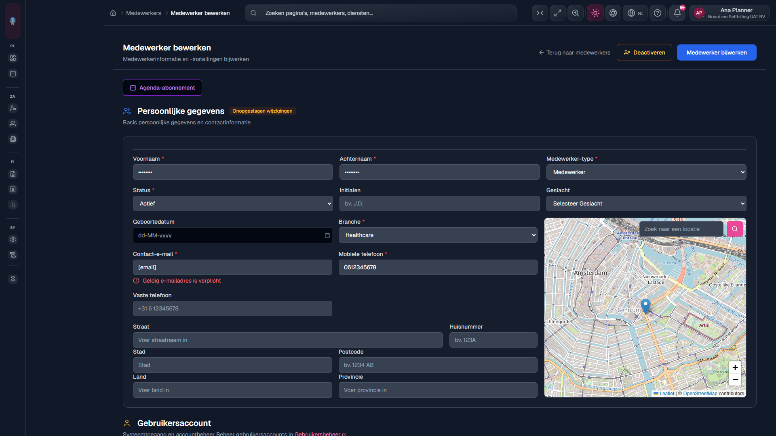Viewport: 776px width, 436px height.
Task: Open the Branche dropdown
Action: (438, 235)
